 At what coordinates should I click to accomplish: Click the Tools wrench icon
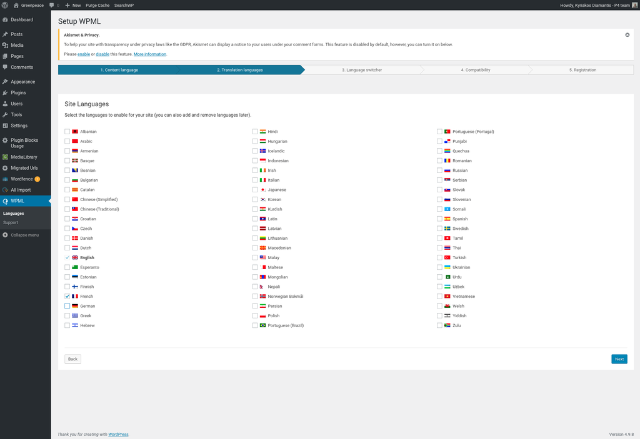pos(5,115)
